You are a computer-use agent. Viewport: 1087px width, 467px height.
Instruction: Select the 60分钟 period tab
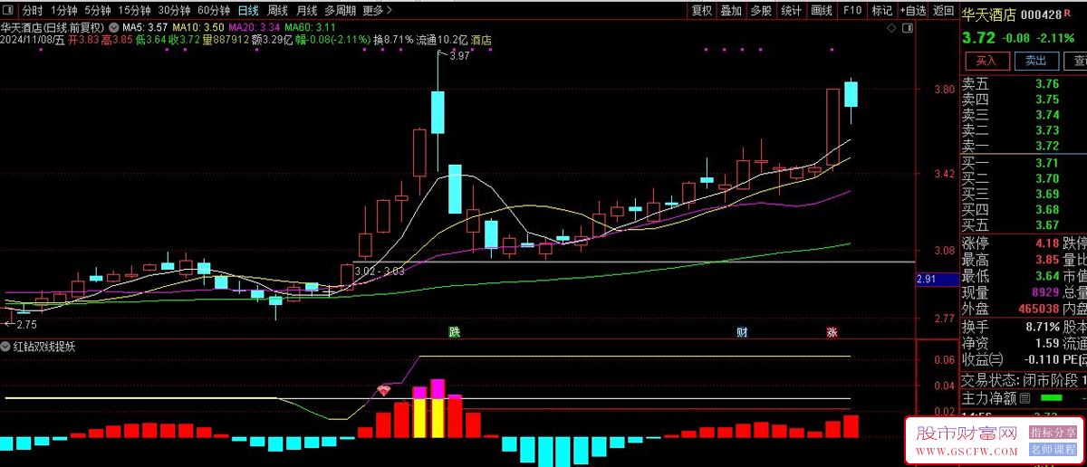pyautogui.click(x=214, y=11)
